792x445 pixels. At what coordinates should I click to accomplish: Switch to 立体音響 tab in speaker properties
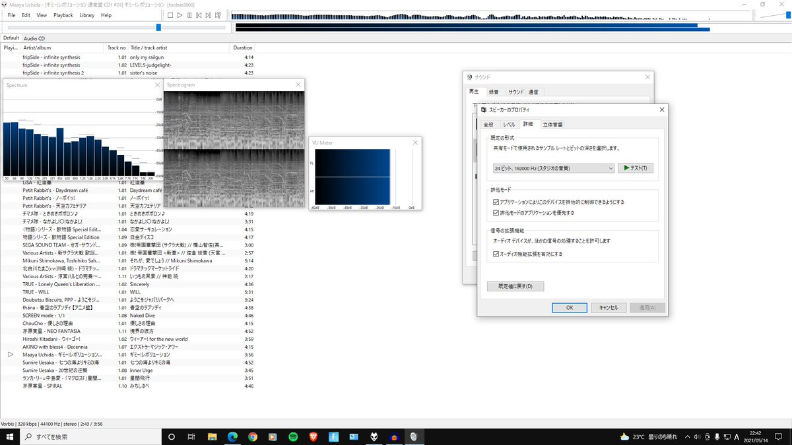(x=552, y=125)
